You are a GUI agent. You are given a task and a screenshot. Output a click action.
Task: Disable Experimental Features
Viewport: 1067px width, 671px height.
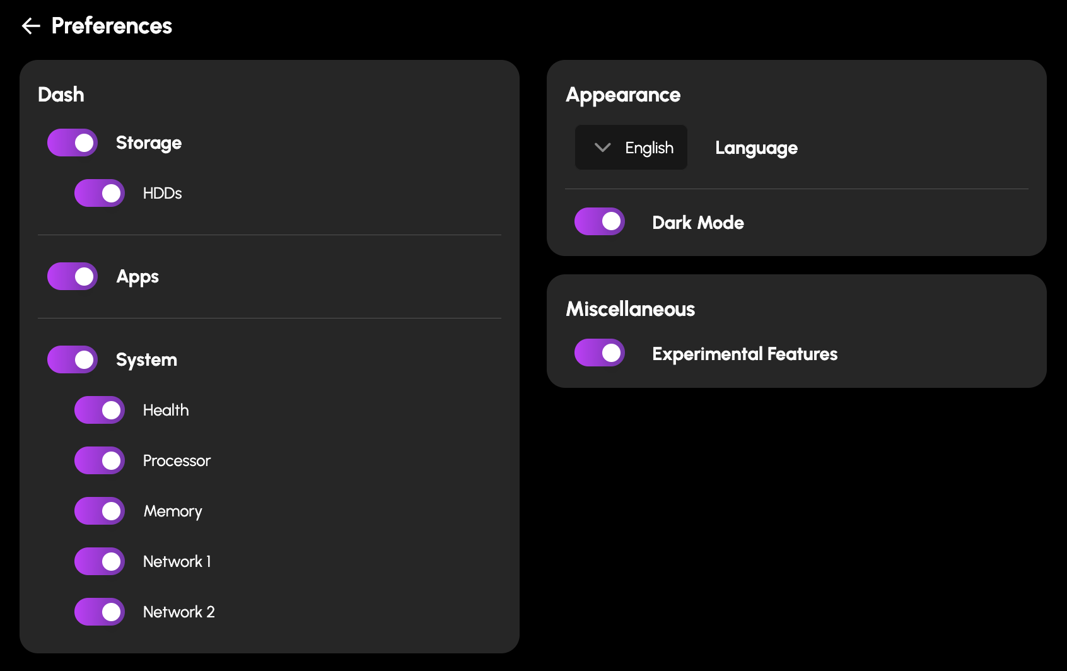[x=599, y=353]
